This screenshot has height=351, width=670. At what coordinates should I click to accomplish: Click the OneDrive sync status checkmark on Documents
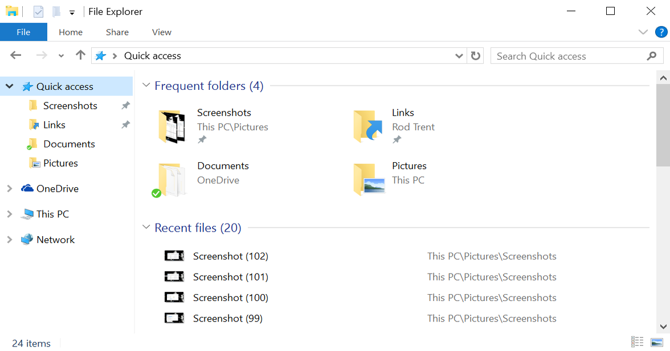pyautogui.click(x=157, y=193)
